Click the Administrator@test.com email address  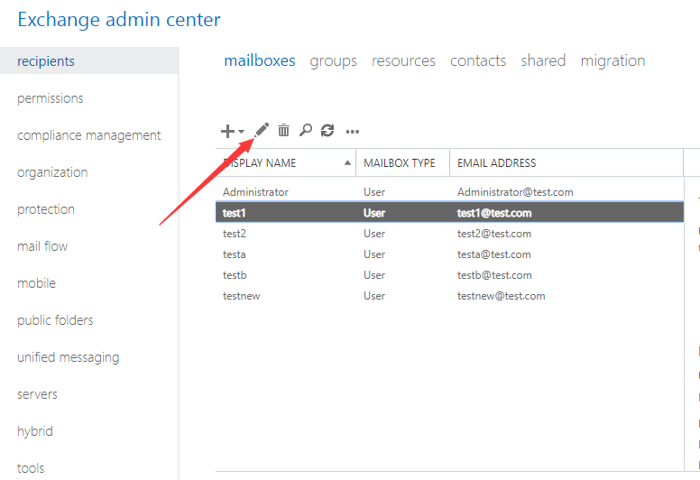click(x=515, y=192)
